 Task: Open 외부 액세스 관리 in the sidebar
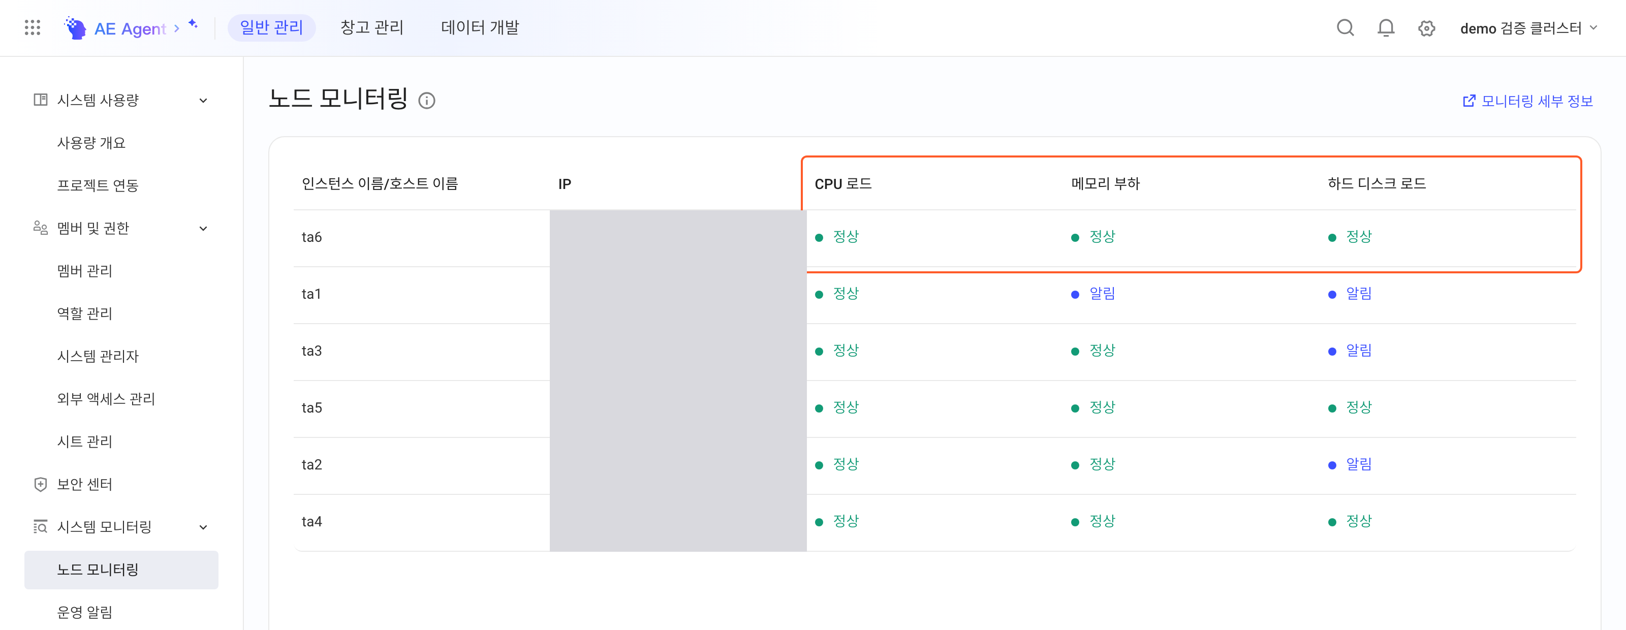click(105, 399)
